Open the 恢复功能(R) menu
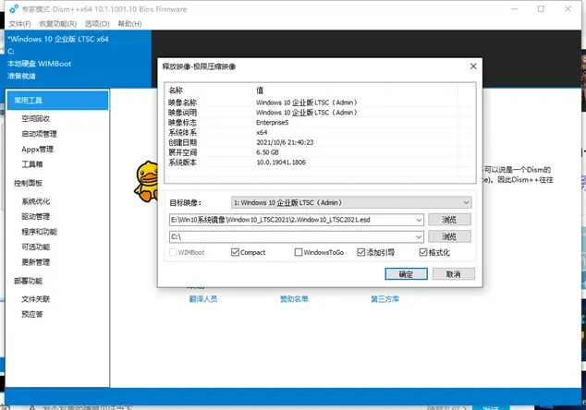Screen dimensions: 586x410 (x=58, y=24)
